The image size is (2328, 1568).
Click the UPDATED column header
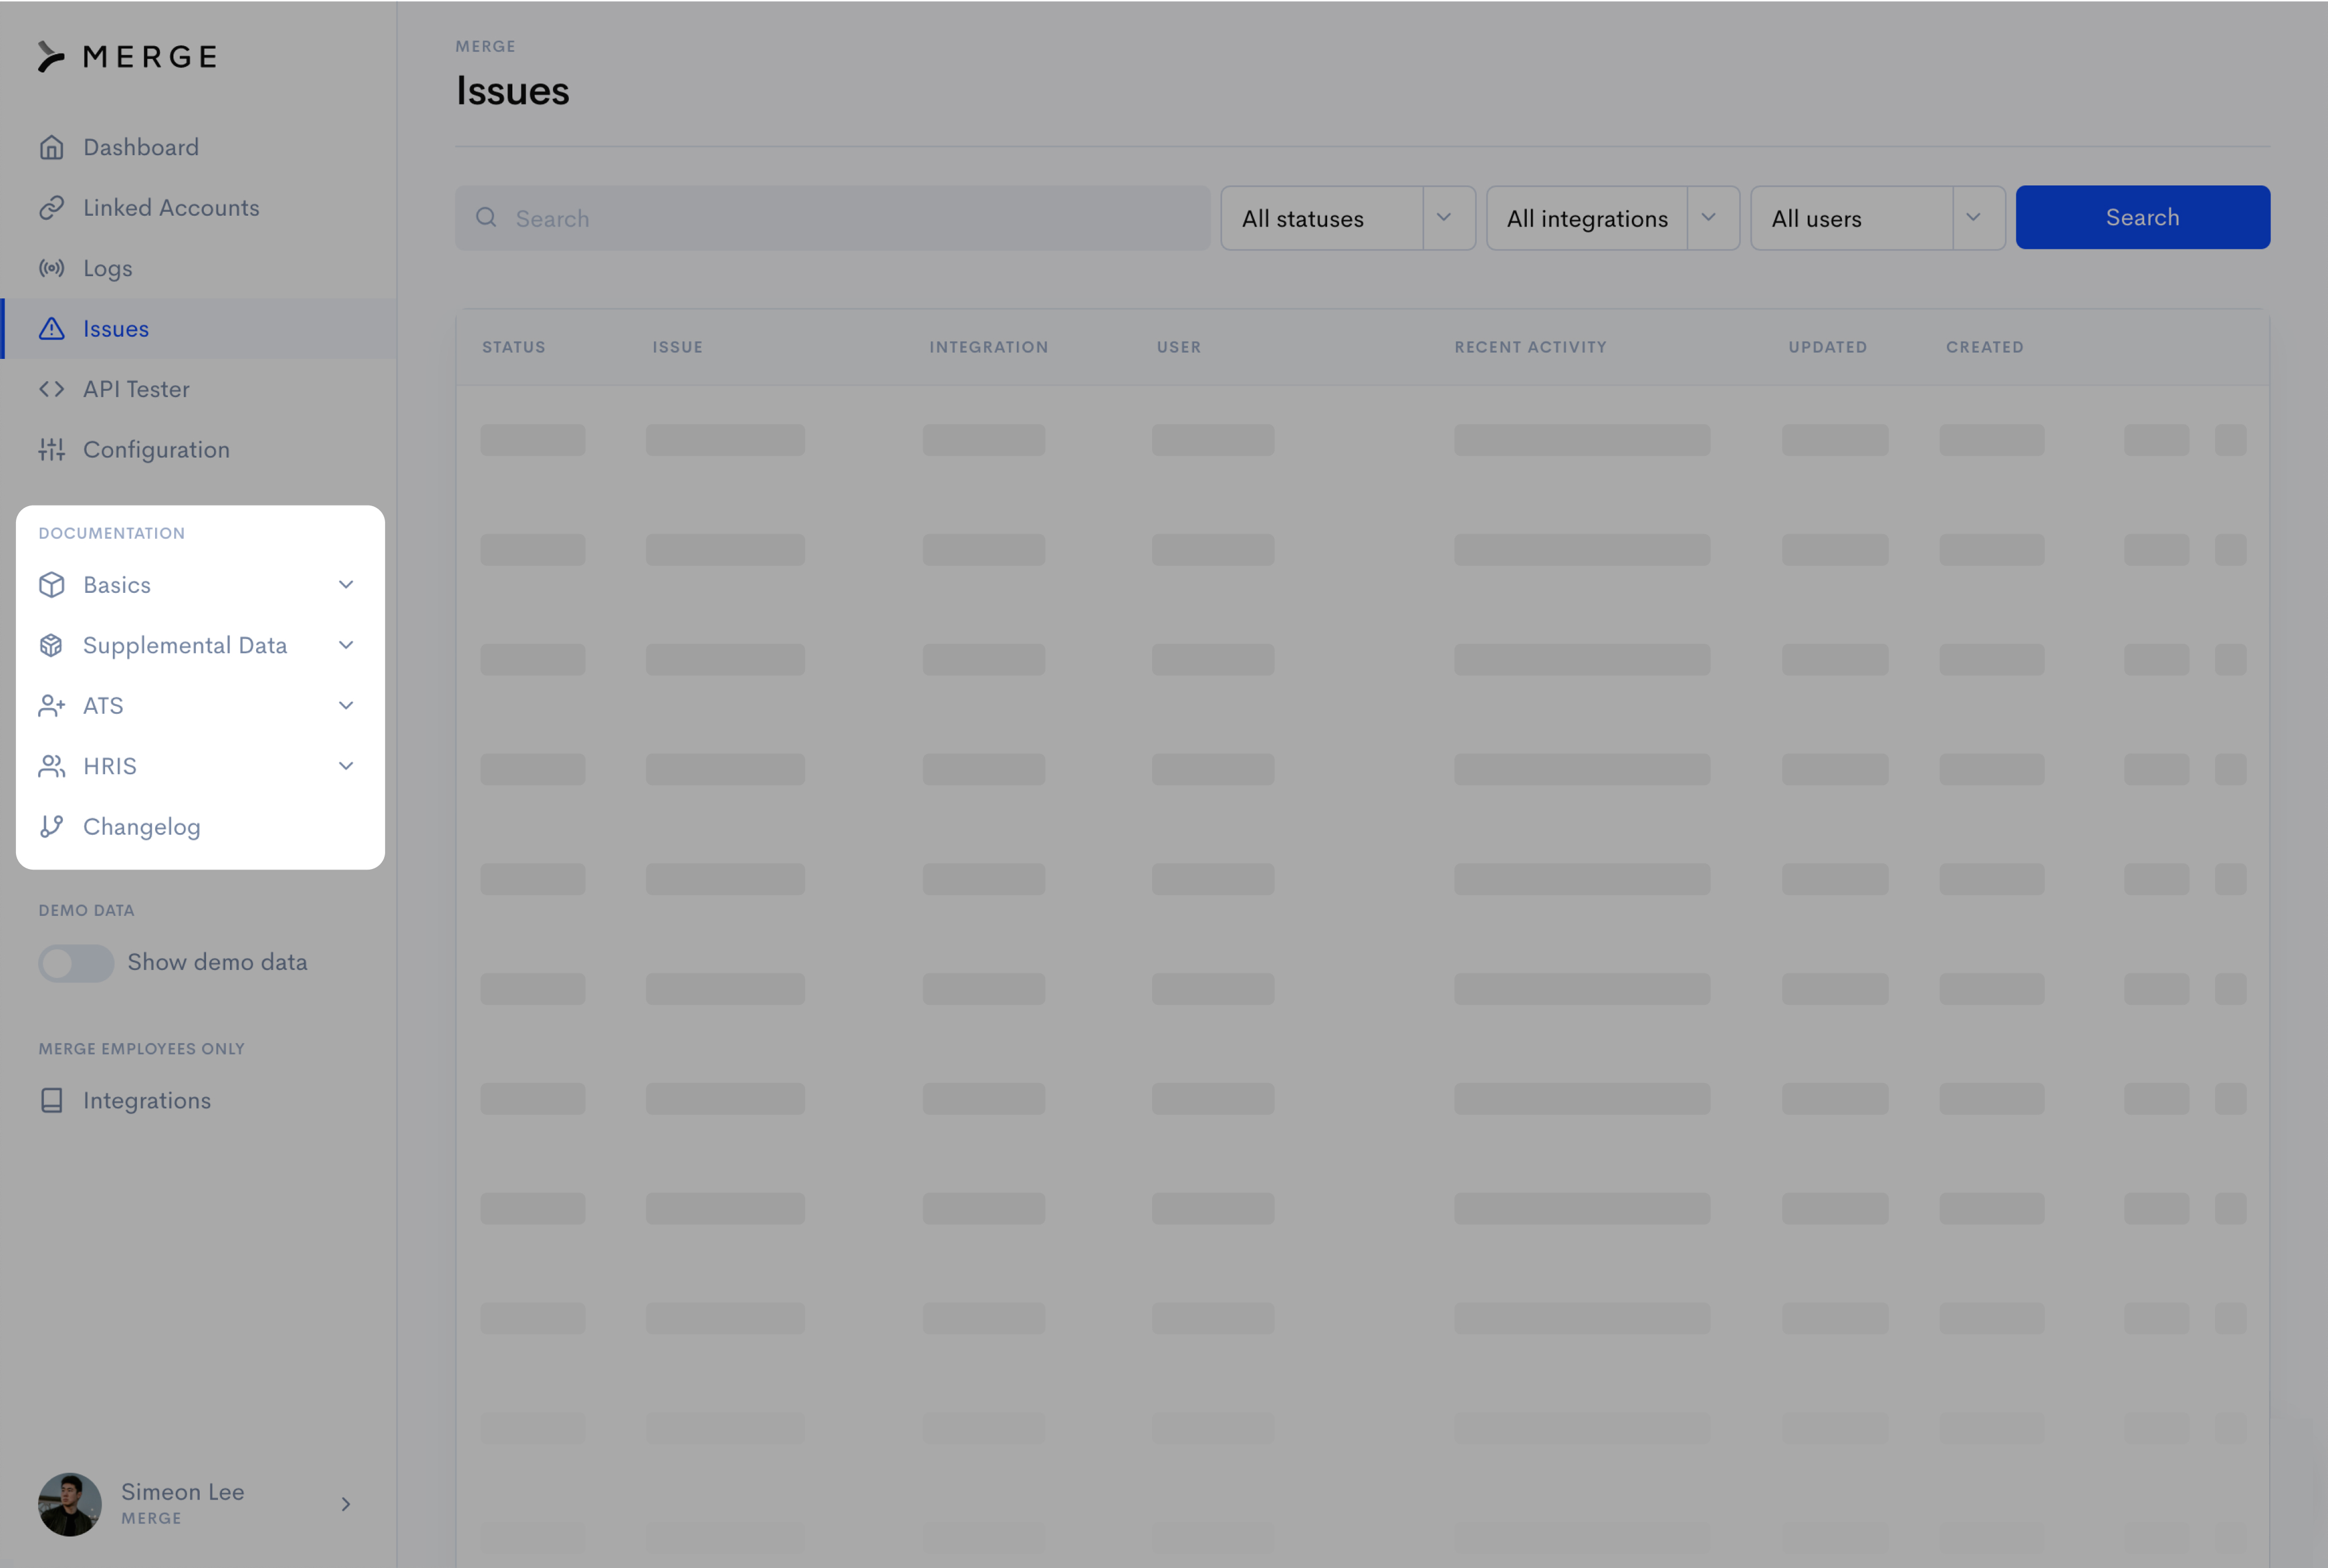tap(1828, 347)
